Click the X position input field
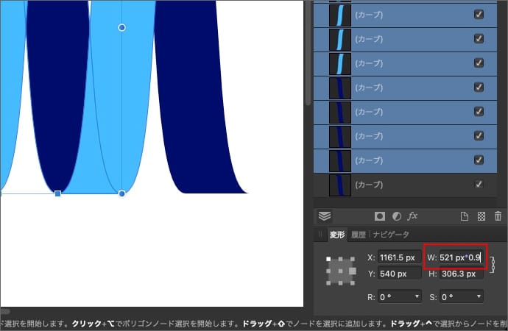 pos(399,257)
